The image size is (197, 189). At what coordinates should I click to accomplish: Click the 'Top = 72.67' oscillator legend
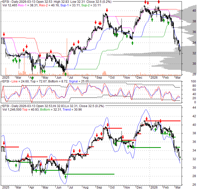[x=38, y=81]
